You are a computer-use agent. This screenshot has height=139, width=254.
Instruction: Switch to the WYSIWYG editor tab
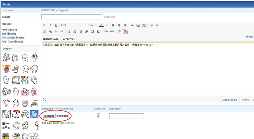point(68,39)
